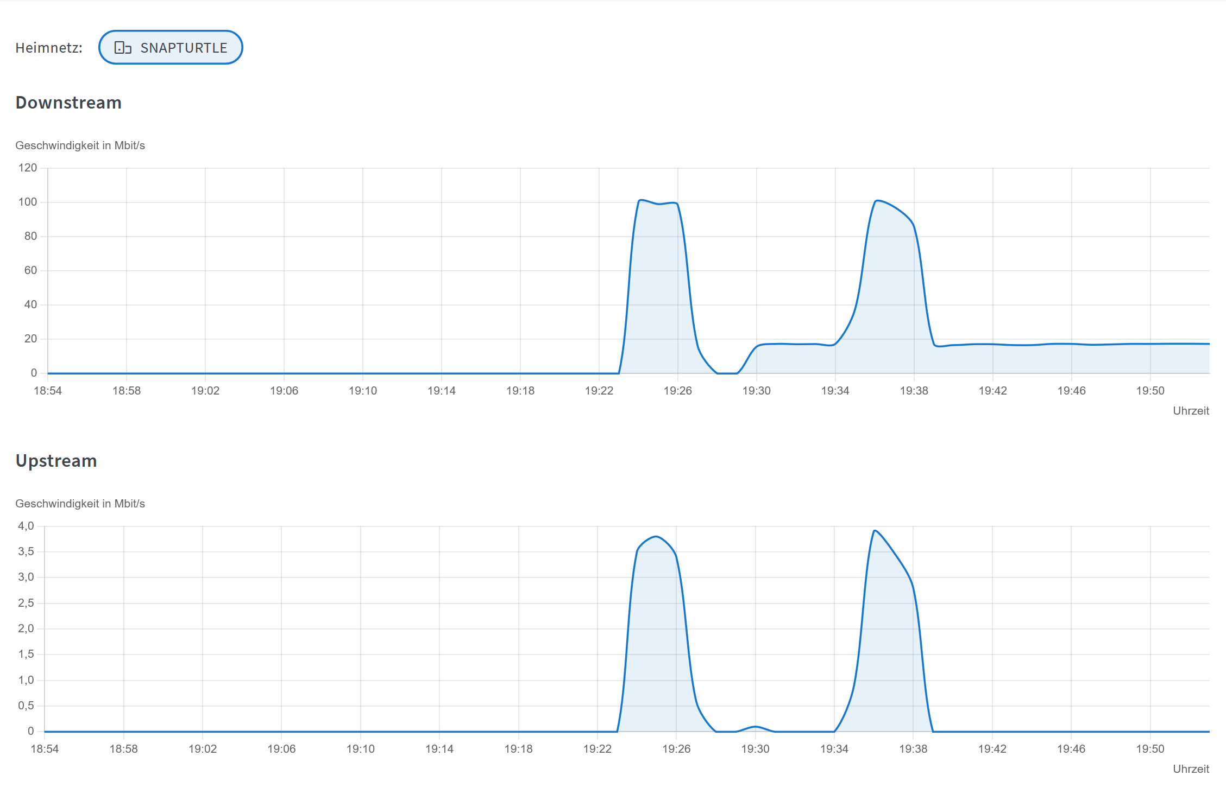Click the SNAPTURTLE home network button

coord(170,48)
